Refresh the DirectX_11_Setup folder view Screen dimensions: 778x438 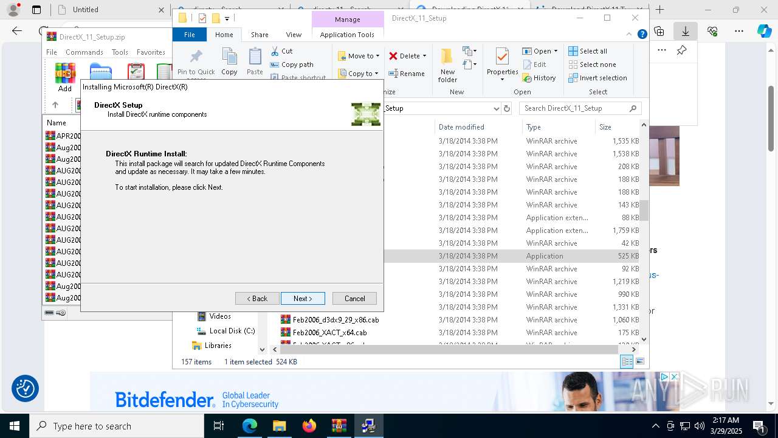click(507, 108)
